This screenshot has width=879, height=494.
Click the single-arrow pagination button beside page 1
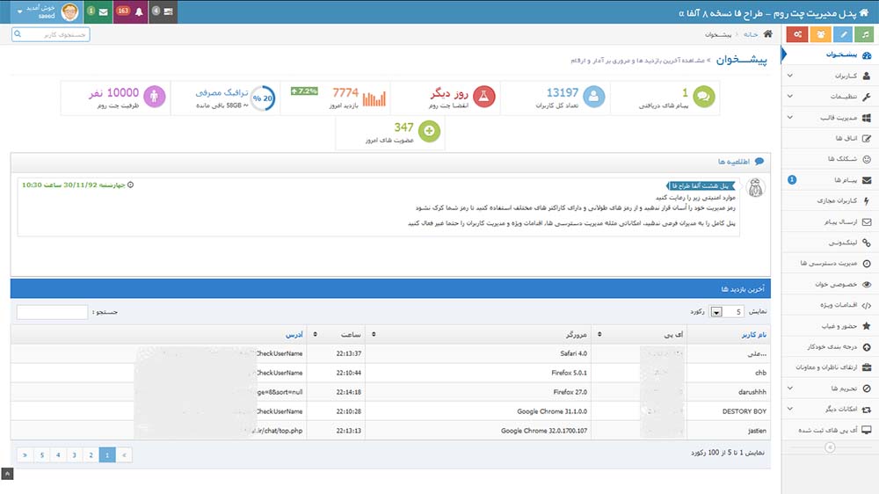coord(125,455)
